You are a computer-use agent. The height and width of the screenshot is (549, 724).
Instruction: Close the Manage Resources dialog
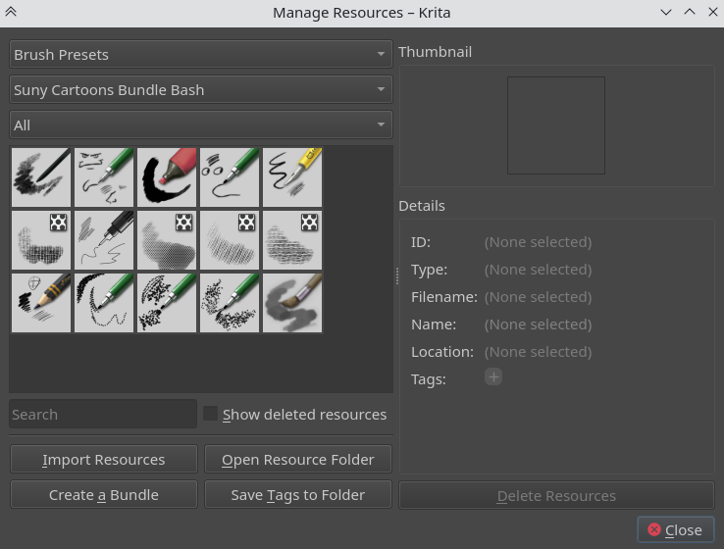674,530
